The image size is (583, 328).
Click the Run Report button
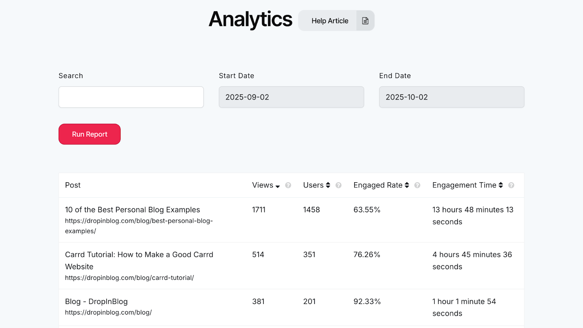tap(89, 134)
